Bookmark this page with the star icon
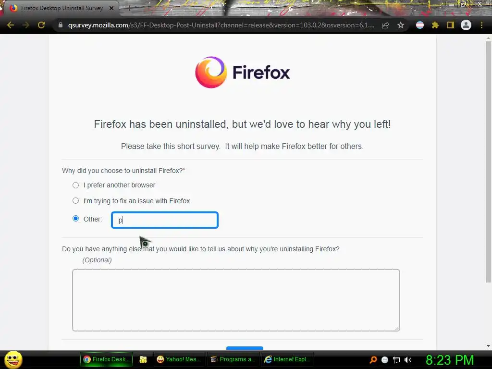Image resolution: width=492 pixels, height=369 pixels. tap(401, 25)
